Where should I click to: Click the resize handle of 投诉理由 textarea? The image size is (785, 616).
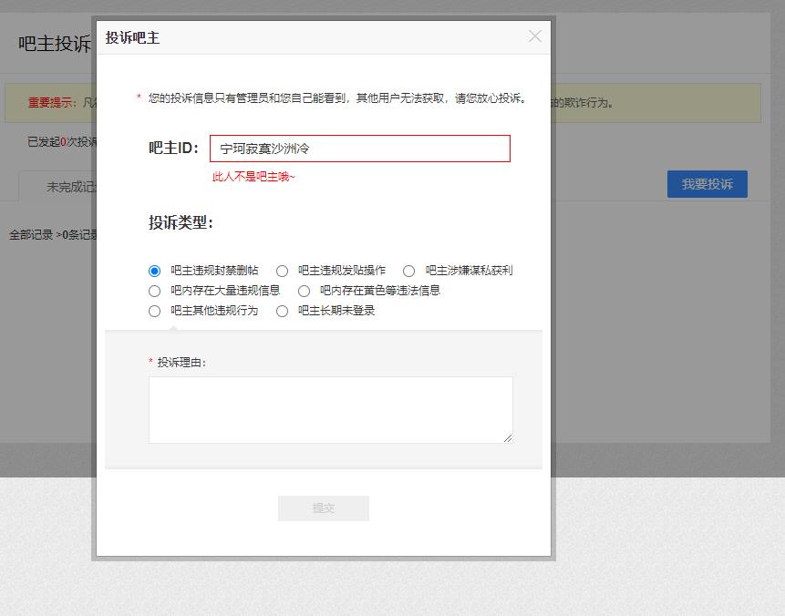click(x=507, y=437)
